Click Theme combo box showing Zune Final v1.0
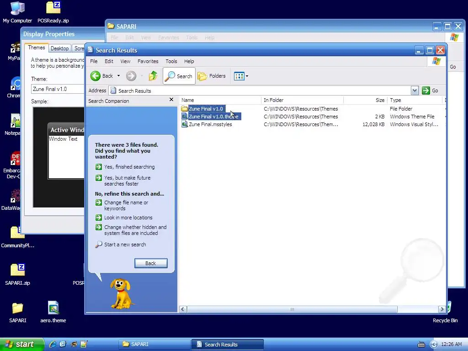The width and height of the screenshot is (468, 351). 58,89
